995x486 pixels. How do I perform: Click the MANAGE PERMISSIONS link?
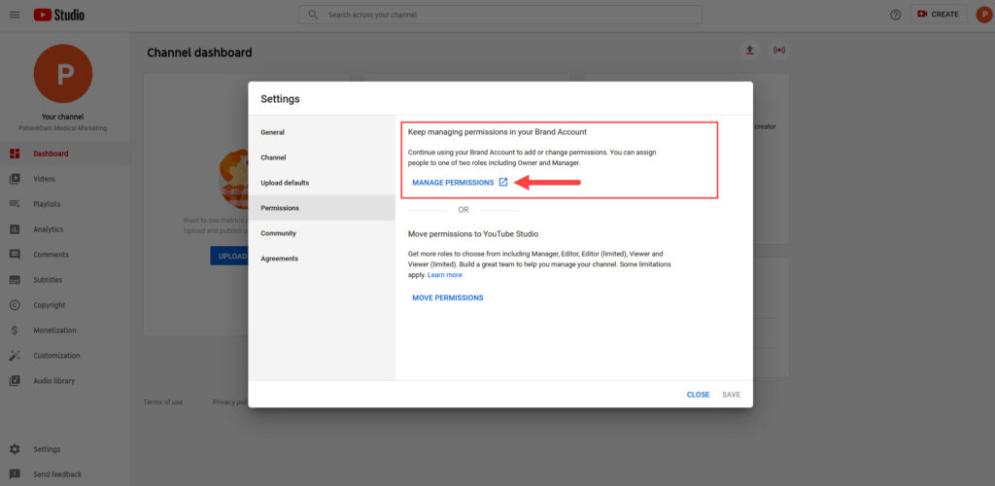(x=453, y=183)
